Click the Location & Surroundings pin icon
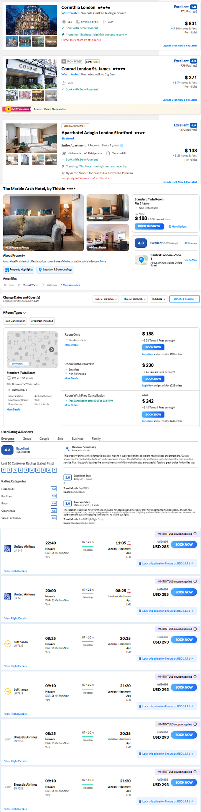 pos(40,270)
